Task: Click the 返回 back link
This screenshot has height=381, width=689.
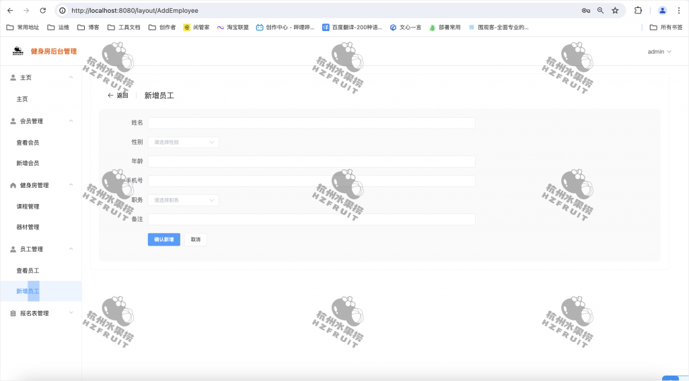Action: pos(118,96)
